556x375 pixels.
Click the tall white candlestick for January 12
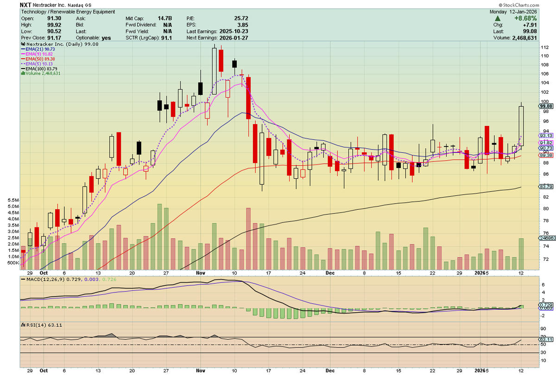tap(521, 126)
